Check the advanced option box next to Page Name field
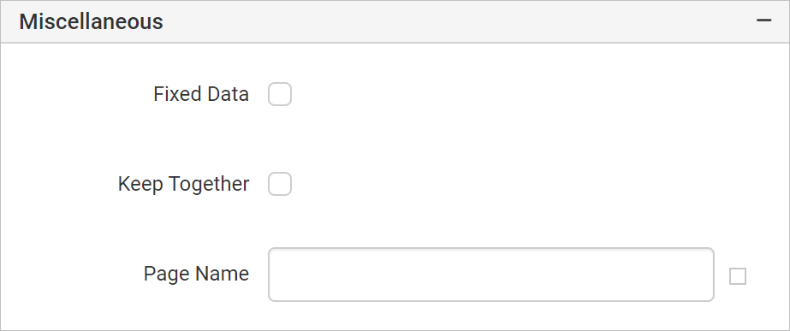This screenshot has height=331, width=790. (738, 276)
